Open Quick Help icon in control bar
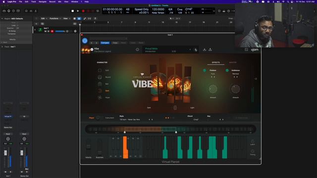The height and width of the screenshot is (178, 317). pyautogui.click(x=13, y=11)
